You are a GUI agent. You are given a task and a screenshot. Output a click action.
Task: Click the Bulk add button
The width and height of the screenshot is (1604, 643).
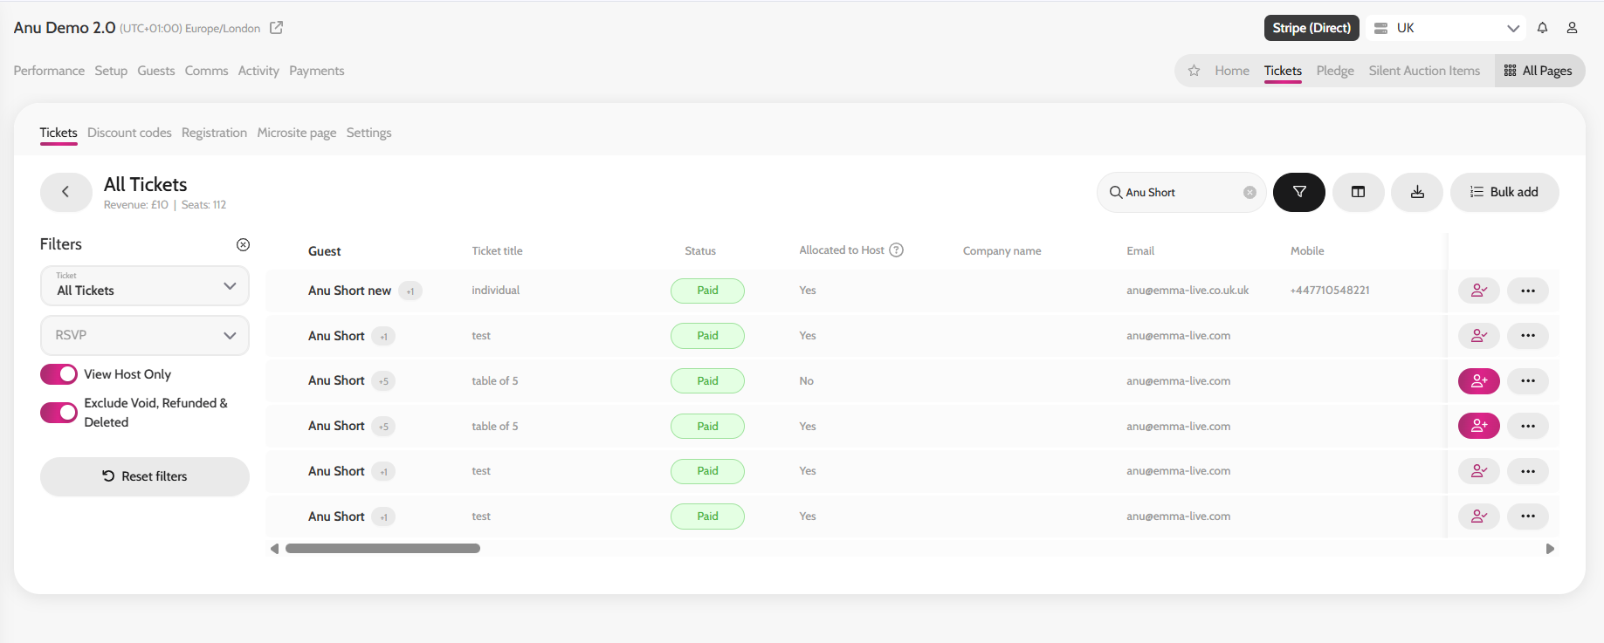1504,192
